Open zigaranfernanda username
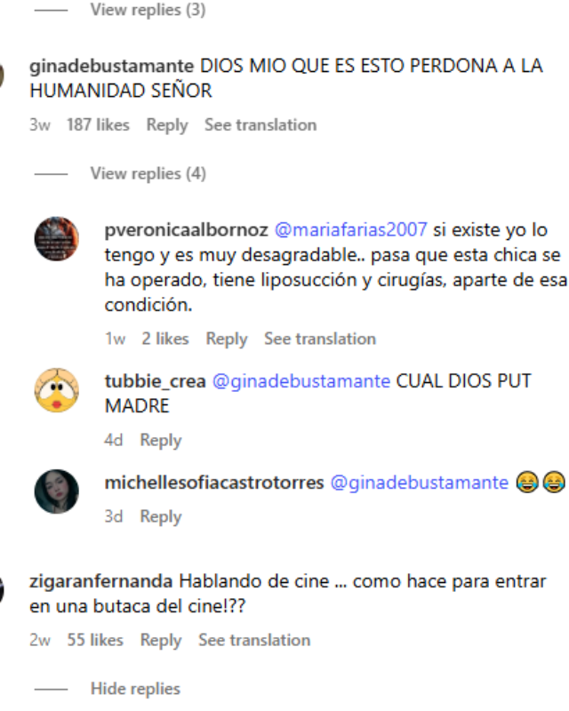This screenshot has height=711, width=569. (x=100, y=581)
